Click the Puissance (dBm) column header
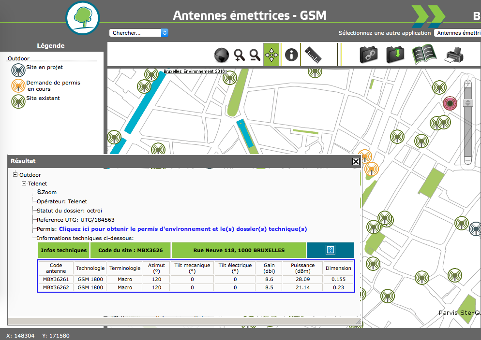 pos(302,268)
